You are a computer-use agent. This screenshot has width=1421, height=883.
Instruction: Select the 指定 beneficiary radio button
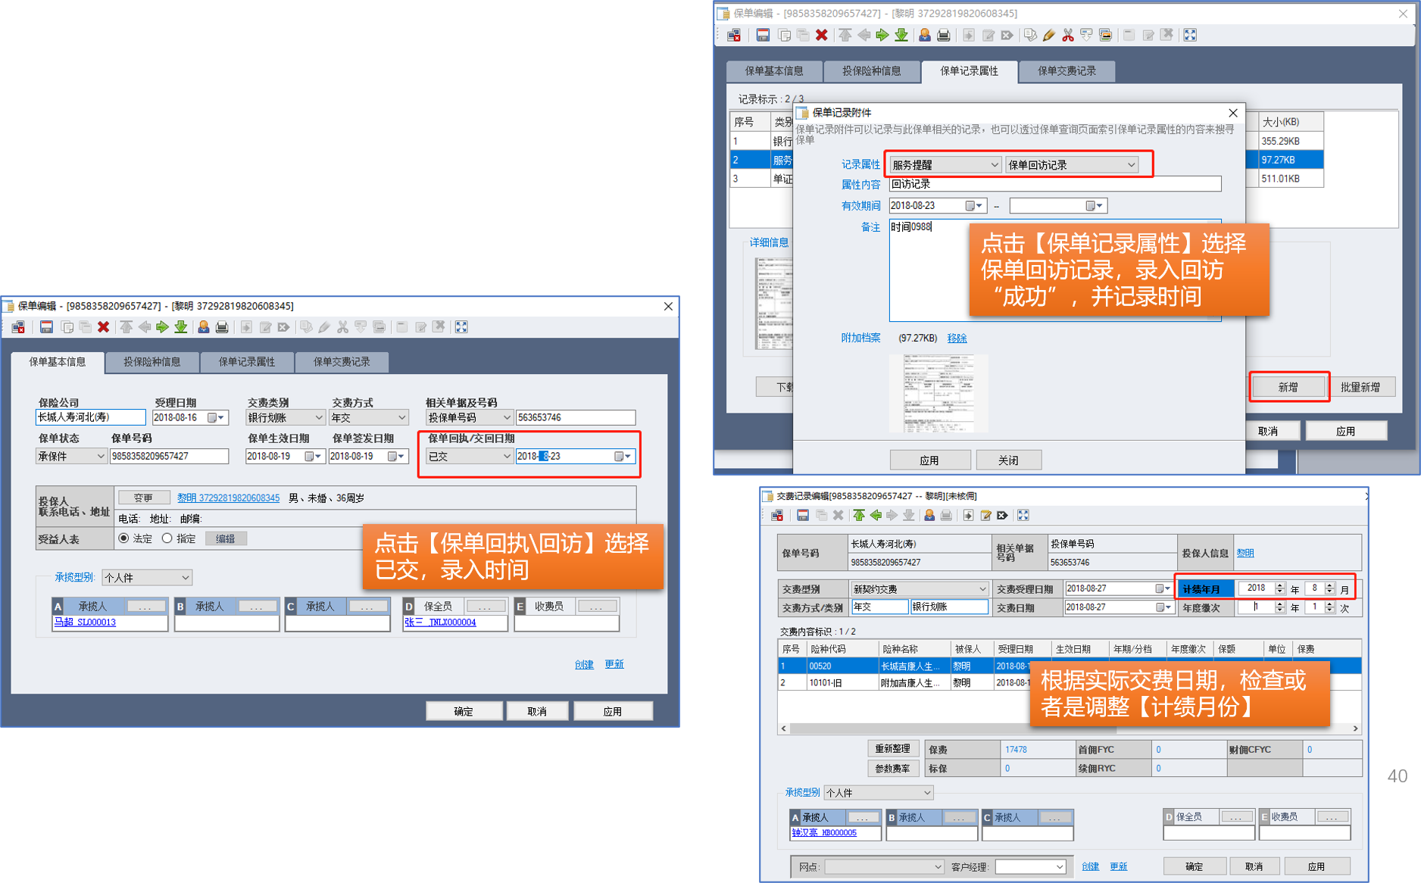[x=167, y=538]
